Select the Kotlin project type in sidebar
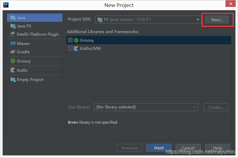238x158 pixels. pyautogui.click(x=35, y=70)
